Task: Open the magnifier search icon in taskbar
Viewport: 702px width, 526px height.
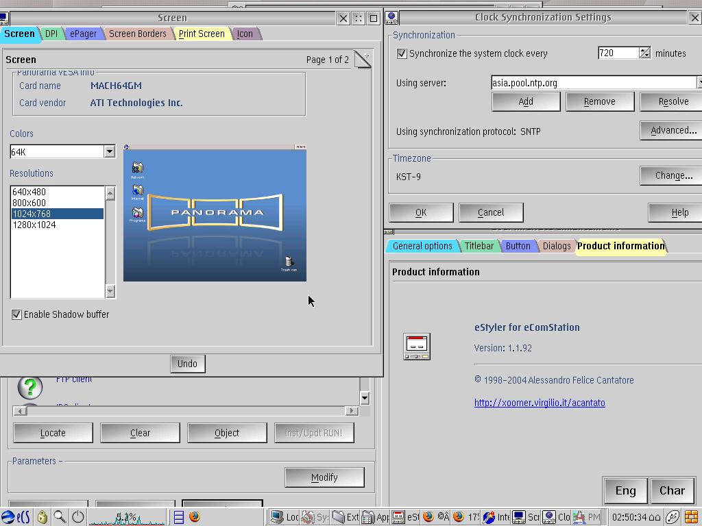Action: (x=60, y=517)
